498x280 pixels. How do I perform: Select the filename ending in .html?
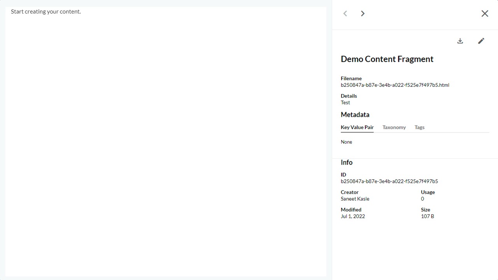pos(395,85)
